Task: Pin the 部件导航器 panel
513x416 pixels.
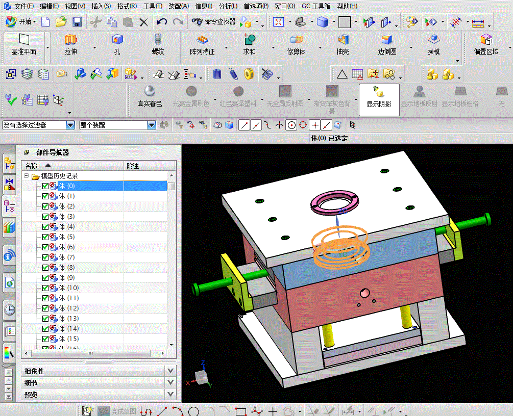Action: [27, 152]
